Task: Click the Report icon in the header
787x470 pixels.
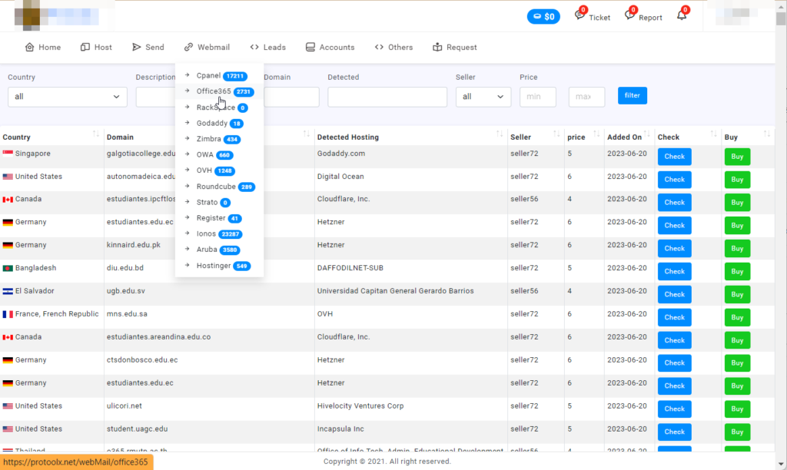Action: tap(629, 16)
